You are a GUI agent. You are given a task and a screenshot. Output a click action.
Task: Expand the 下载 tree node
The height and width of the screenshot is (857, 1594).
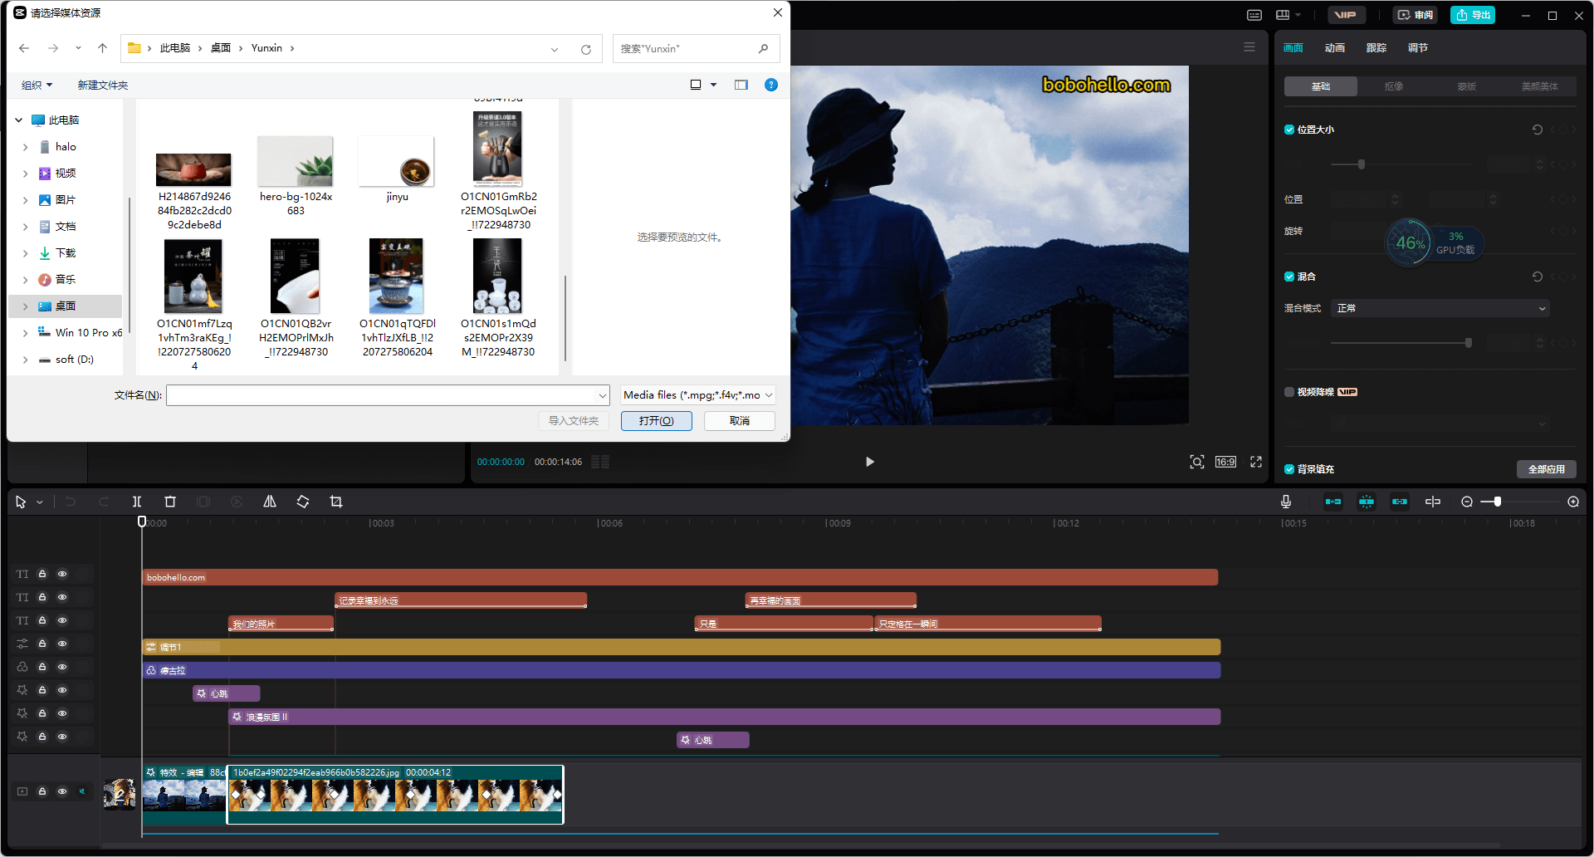pos(25,253)
